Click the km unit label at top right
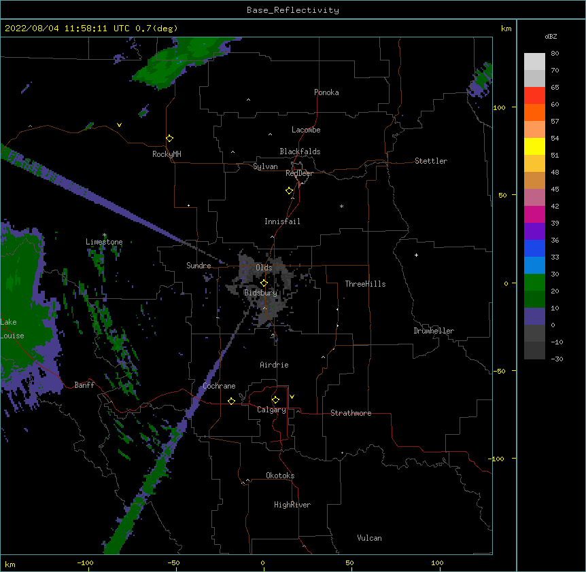The image size is (586, 572). coord(506,29)
